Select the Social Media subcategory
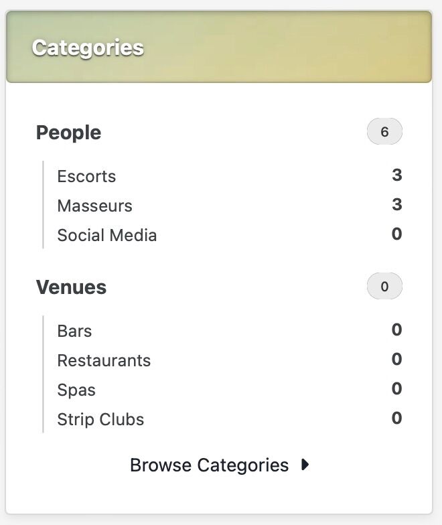 click(x=107, y=236)
